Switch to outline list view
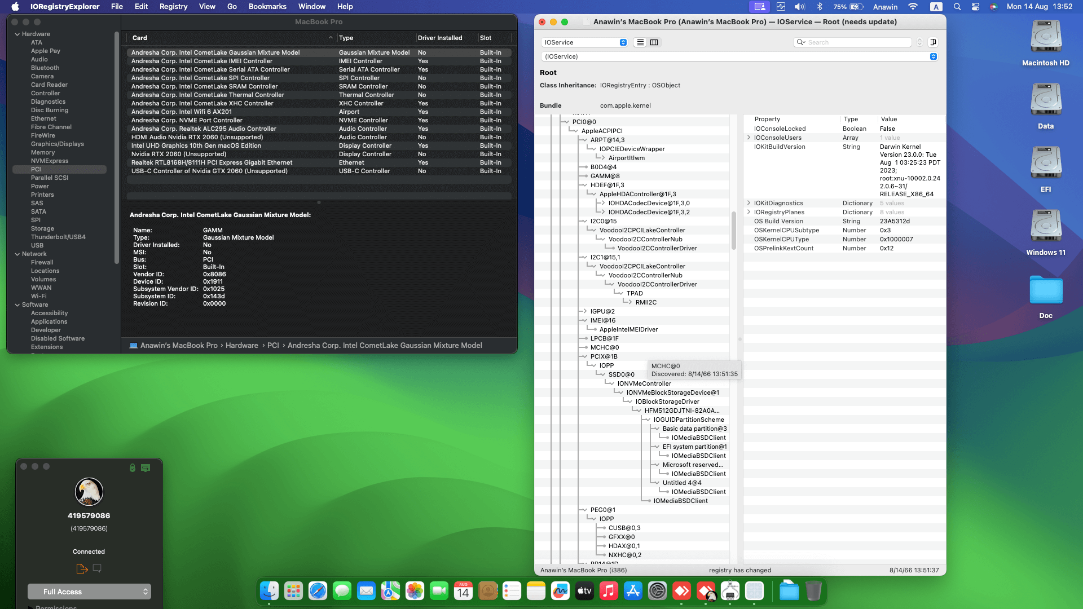This screenshot has width=1083, height=609. click(x=640, y=42)
